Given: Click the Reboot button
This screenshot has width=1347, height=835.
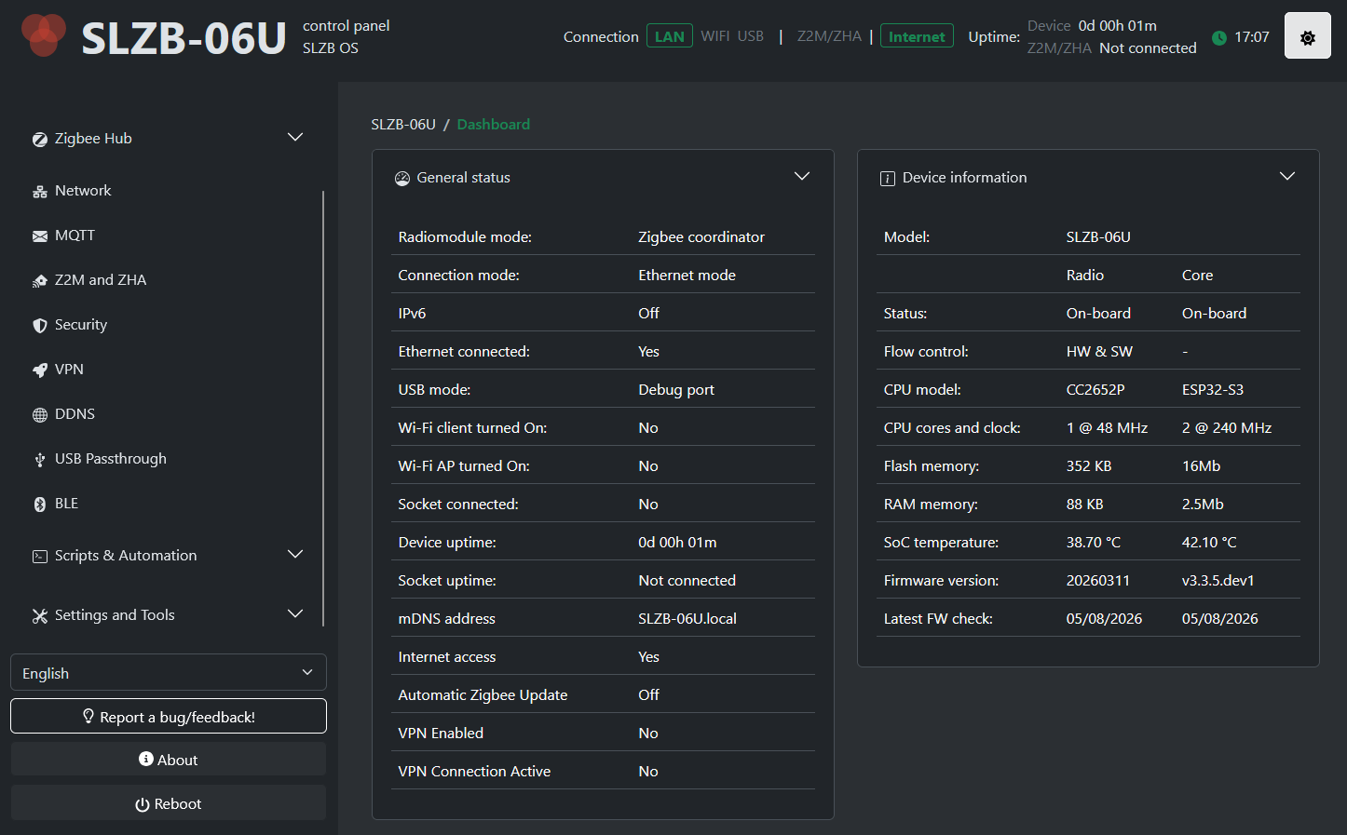Looking at the screenshot, I should pos(169,803).
